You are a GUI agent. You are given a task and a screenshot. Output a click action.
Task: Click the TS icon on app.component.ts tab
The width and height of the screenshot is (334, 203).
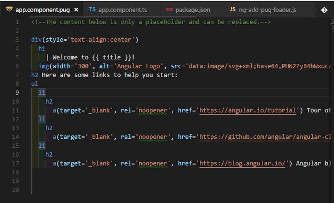92,9
